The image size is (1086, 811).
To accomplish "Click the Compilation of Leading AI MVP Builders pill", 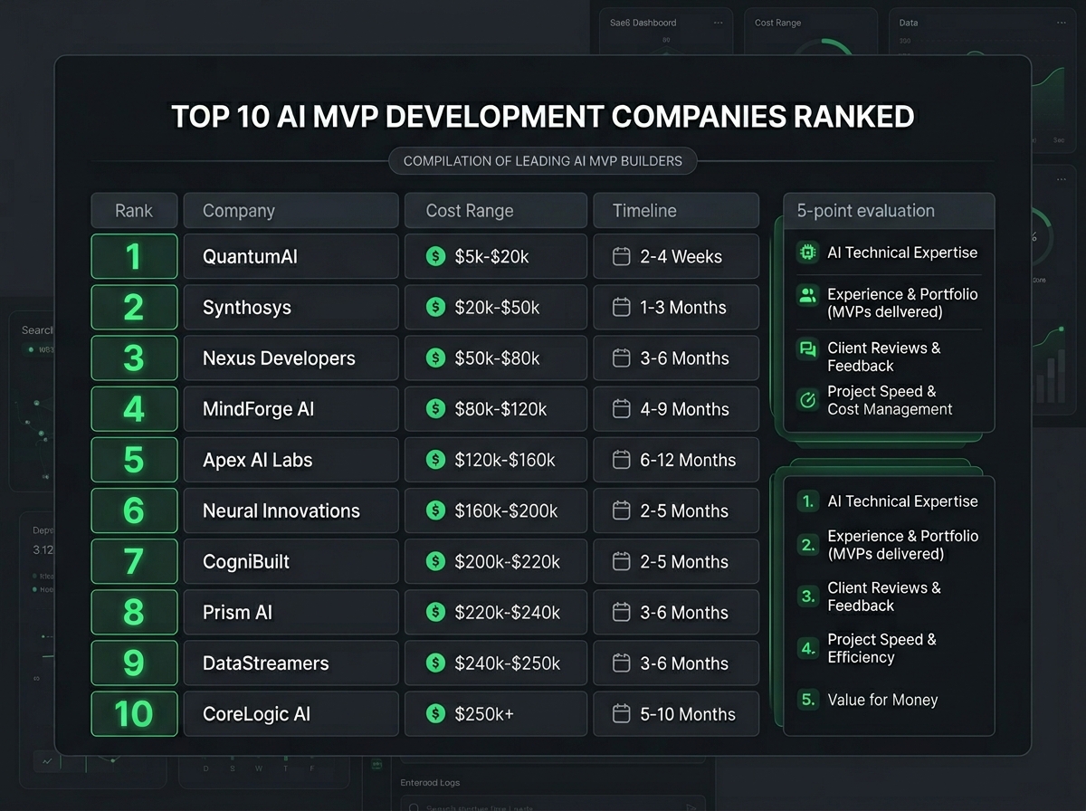I will click(x=543, y=161).
